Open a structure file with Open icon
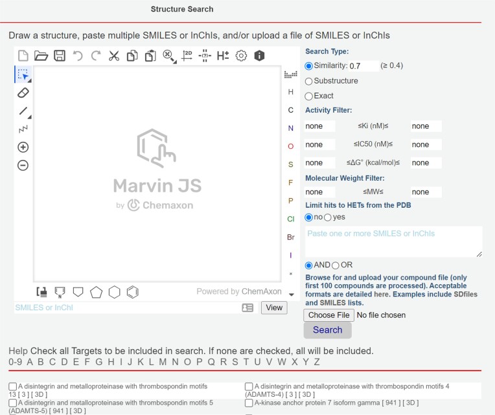The image size is (495, 415). [41, 56]
